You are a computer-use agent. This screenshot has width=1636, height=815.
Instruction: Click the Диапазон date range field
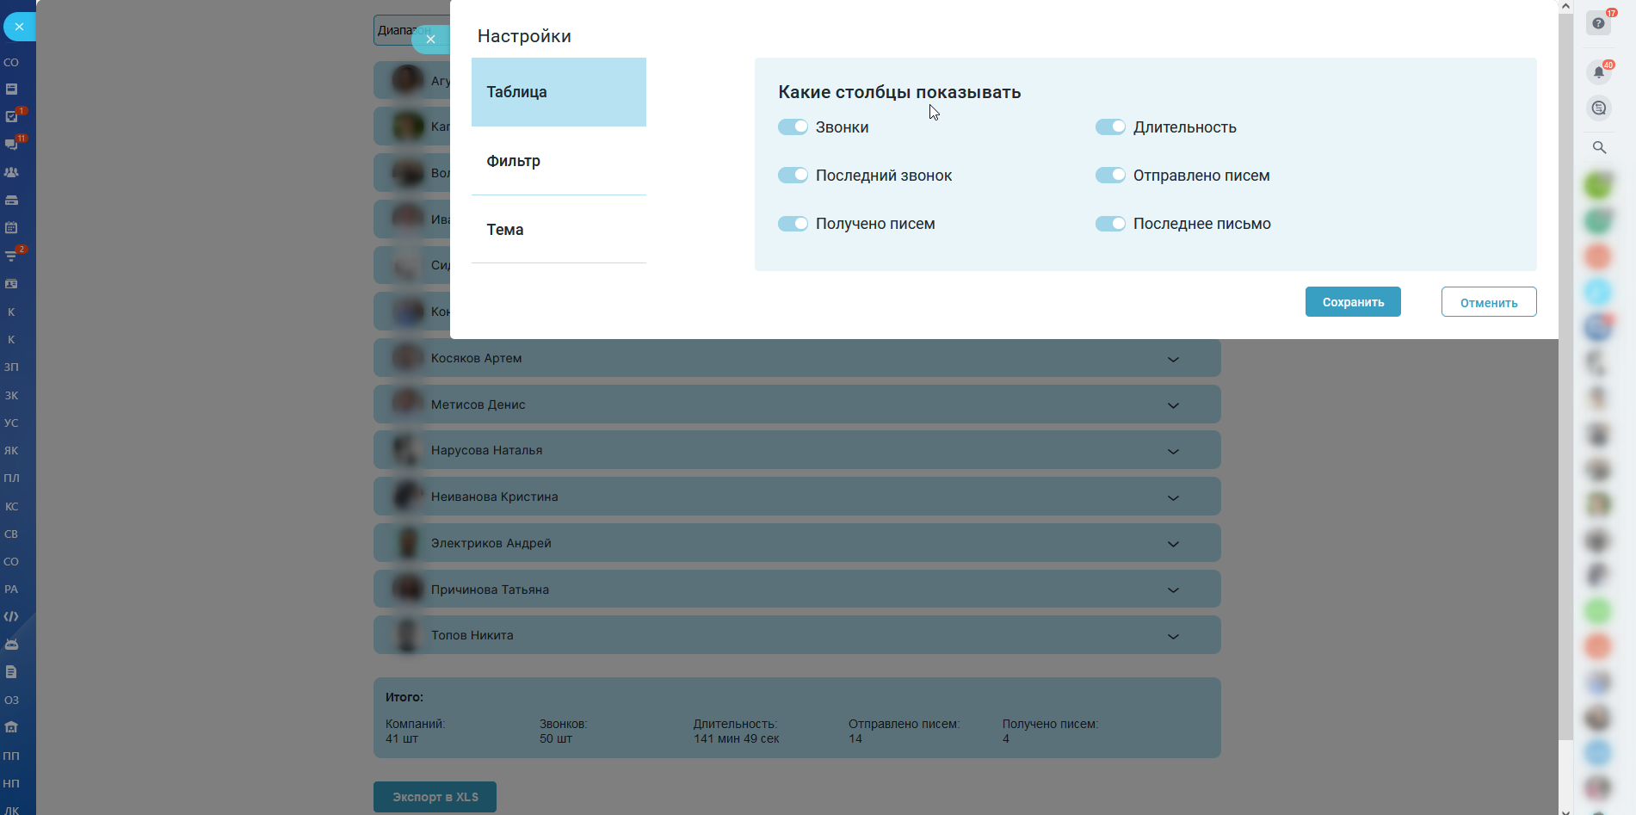tap(411, 30)
